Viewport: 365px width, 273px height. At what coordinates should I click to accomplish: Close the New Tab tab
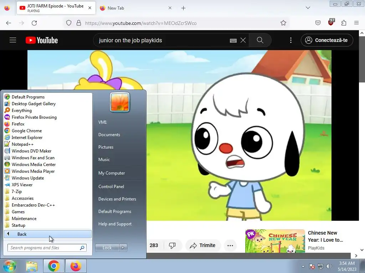click(x=170, y=8)
